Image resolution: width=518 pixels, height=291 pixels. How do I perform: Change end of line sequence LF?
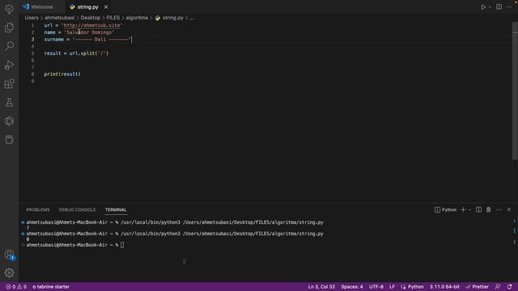392,287
